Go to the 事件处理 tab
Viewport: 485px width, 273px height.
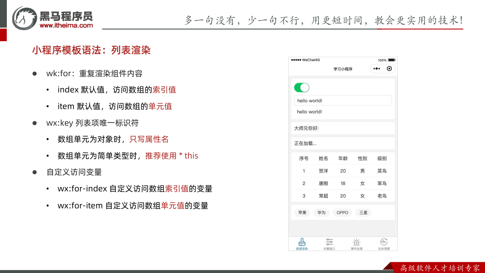tap(357, 244)
